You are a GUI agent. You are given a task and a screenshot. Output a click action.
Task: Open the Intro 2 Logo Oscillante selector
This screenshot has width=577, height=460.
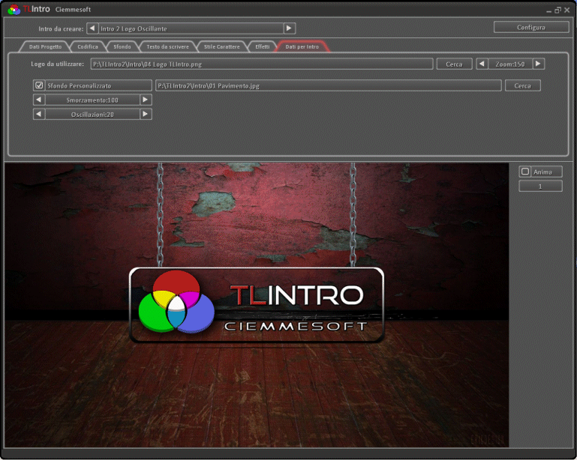[x=191, y=28]
